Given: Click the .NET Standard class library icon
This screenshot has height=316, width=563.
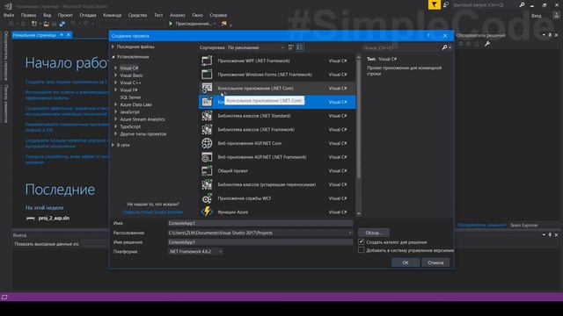Looking at the screenshot, I should click(x=207, y=116).
